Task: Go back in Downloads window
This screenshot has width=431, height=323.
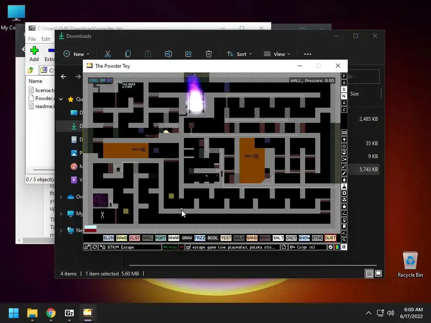Action: pos(64,77)
